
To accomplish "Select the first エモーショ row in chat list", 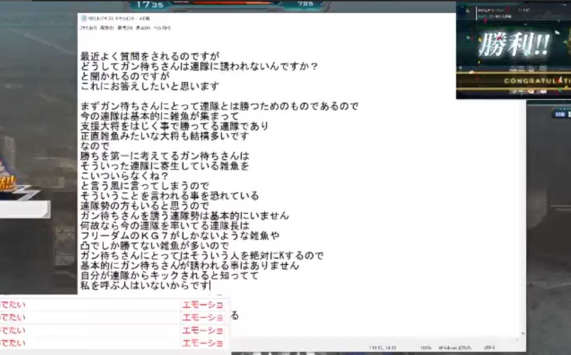I will [202, 305].
